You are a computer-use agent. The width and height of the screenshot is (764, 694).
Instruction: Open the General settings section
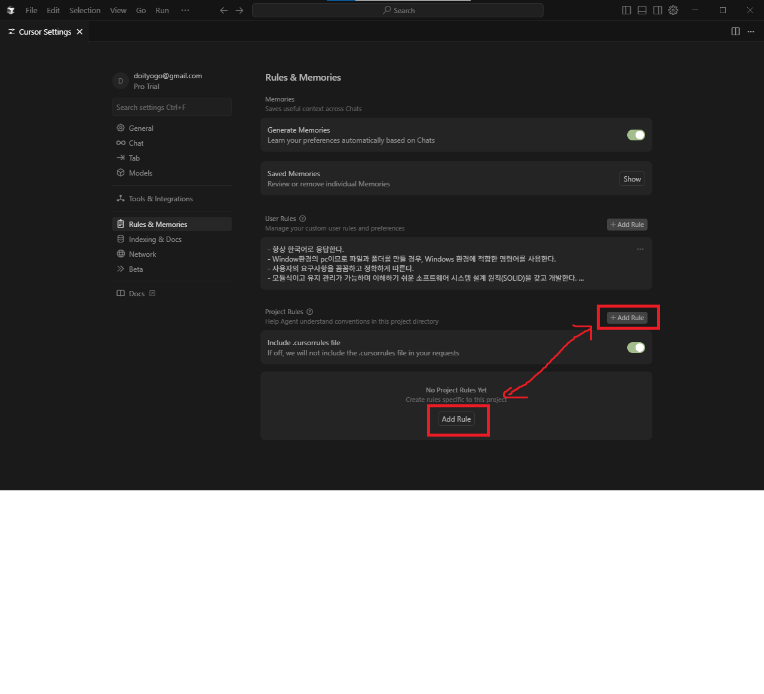[x=172, y=128]
